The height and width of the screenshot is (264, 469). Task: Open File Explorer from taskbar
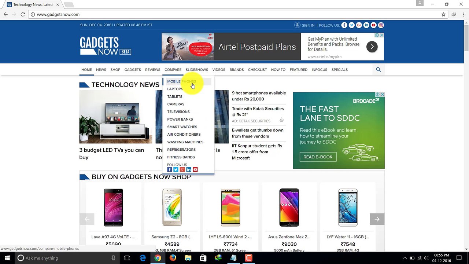pyautogui.click(x=188, y=258)
